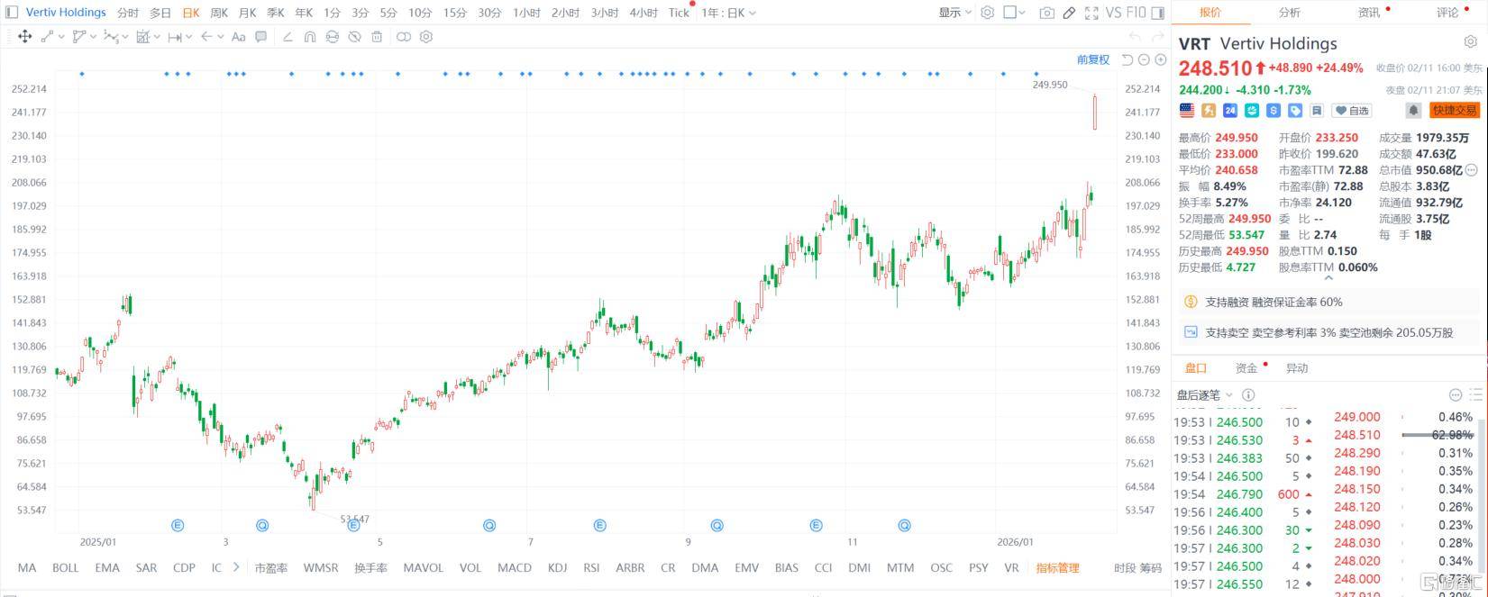Screen dimensions: 1488x597
Task: Enter fullscreen chart mode
Action: [1091, 13]
